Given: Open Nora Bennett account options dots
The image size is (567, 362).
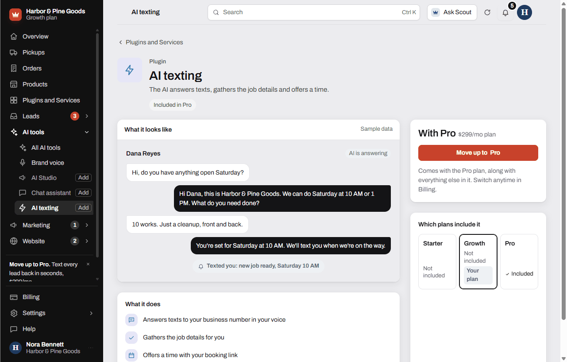Looking at the screenshot, I should pyautogui.click(x=91, y=348).
